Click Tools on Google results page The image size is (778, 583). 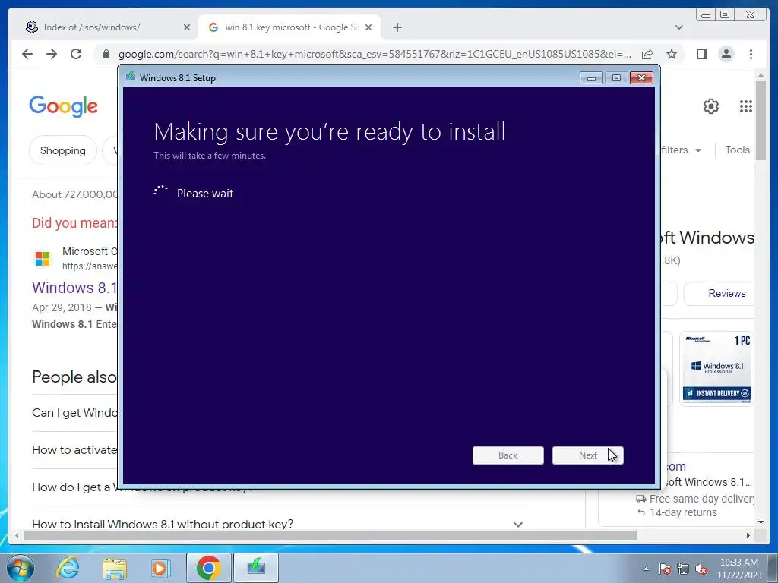737,150
